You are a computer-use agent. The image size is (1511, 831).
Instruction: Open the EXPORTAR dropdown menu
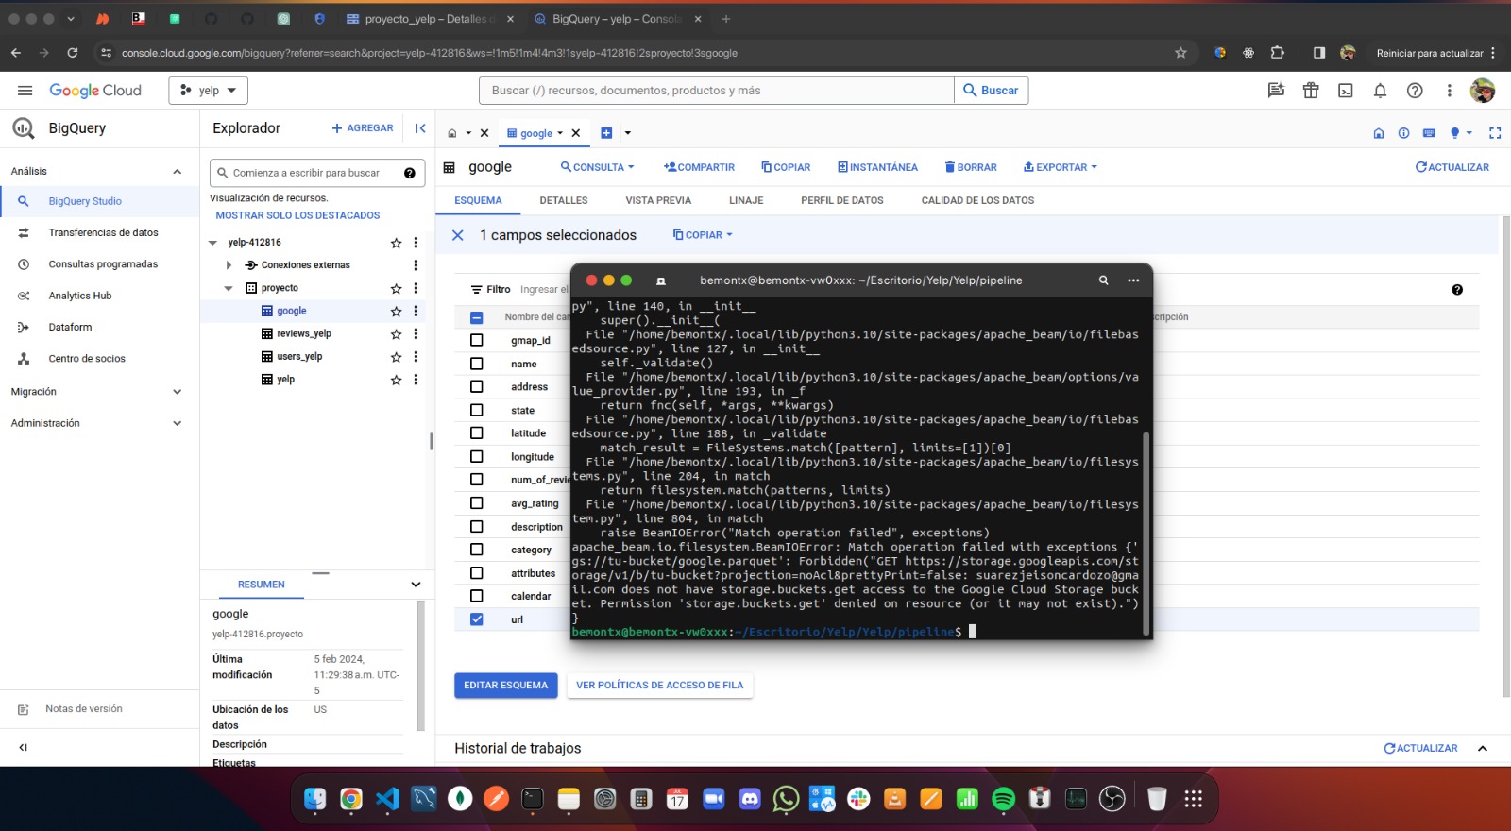pos(1061,167)
